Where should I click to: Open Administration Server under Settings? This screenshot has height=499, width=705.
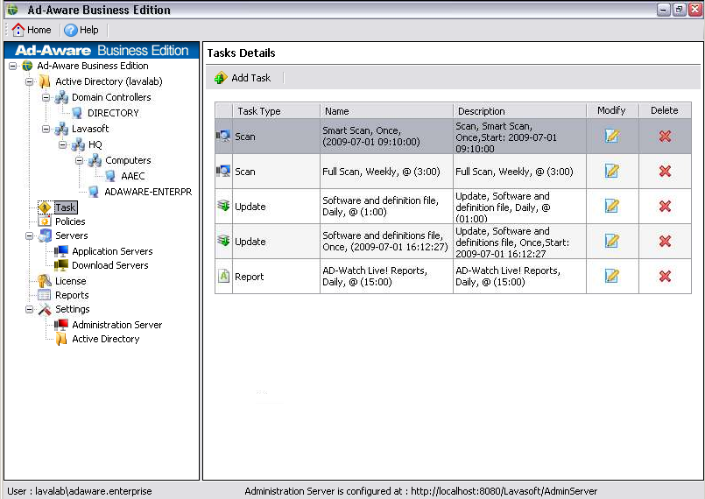116,325
